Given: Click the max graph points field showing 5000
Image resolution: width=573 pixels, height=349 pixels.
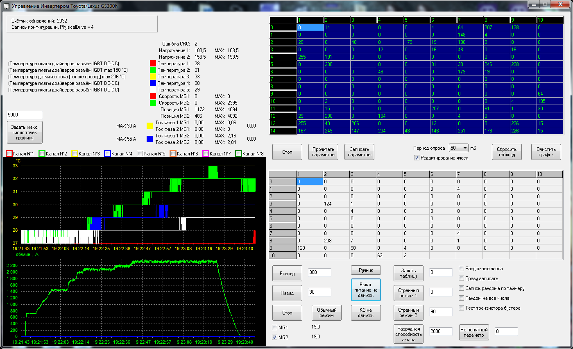Looking at the screenshot, I should point(25,115).
